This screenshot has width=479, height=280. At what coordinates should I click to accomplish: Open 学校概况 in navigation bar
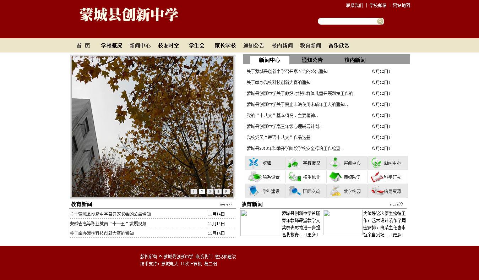click(111, 45)
